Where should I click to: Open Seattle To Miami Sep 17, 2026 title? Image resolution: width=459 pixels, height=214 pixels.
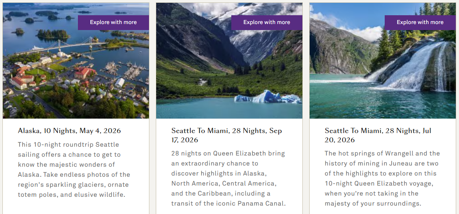click(226, 135)
